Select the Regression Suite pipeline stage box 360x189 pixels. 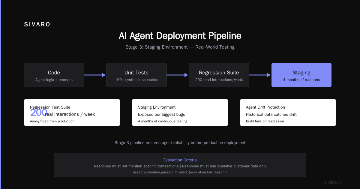[219, 75]
